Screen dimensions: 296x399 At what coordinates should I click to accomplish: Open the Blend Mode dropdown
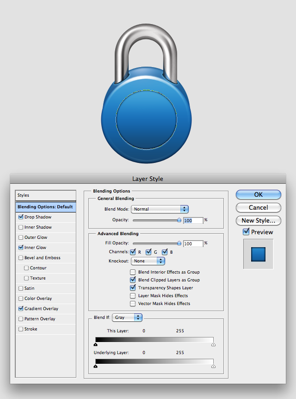point(160,209)
